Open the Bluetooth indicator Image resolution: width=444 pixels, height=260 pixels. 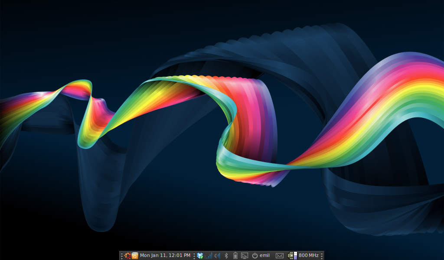pos(226,256)
